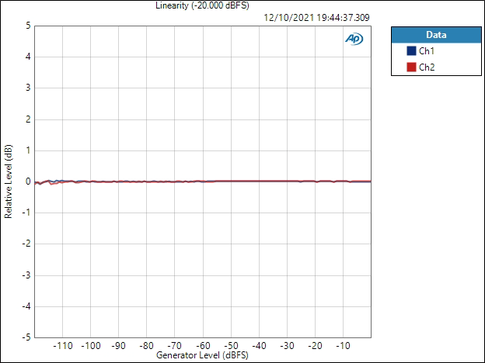Click the -80 x-axis tick label
485x363 pixels.
point(147,346)
